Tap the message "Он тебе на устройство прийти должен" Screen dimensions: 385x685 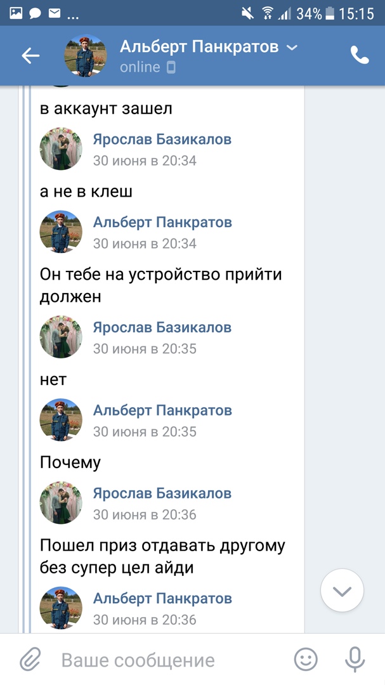pyautogui.click(x=160, y=285)
